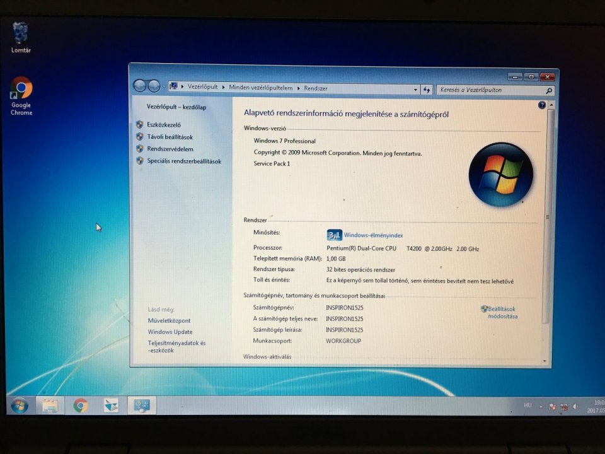Image resolution: width=605 pixels, height=454 pixels.
Task: Open Windows Update link
Action: 170,332
